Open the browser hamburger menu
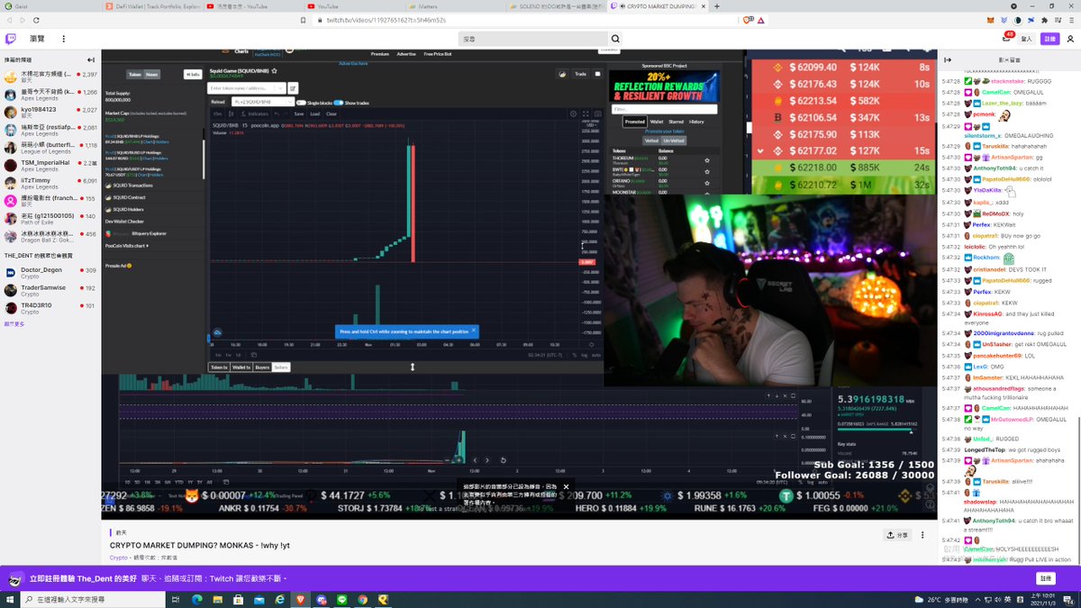This screenshot has width=1081, height=608. click(1070, 19)
